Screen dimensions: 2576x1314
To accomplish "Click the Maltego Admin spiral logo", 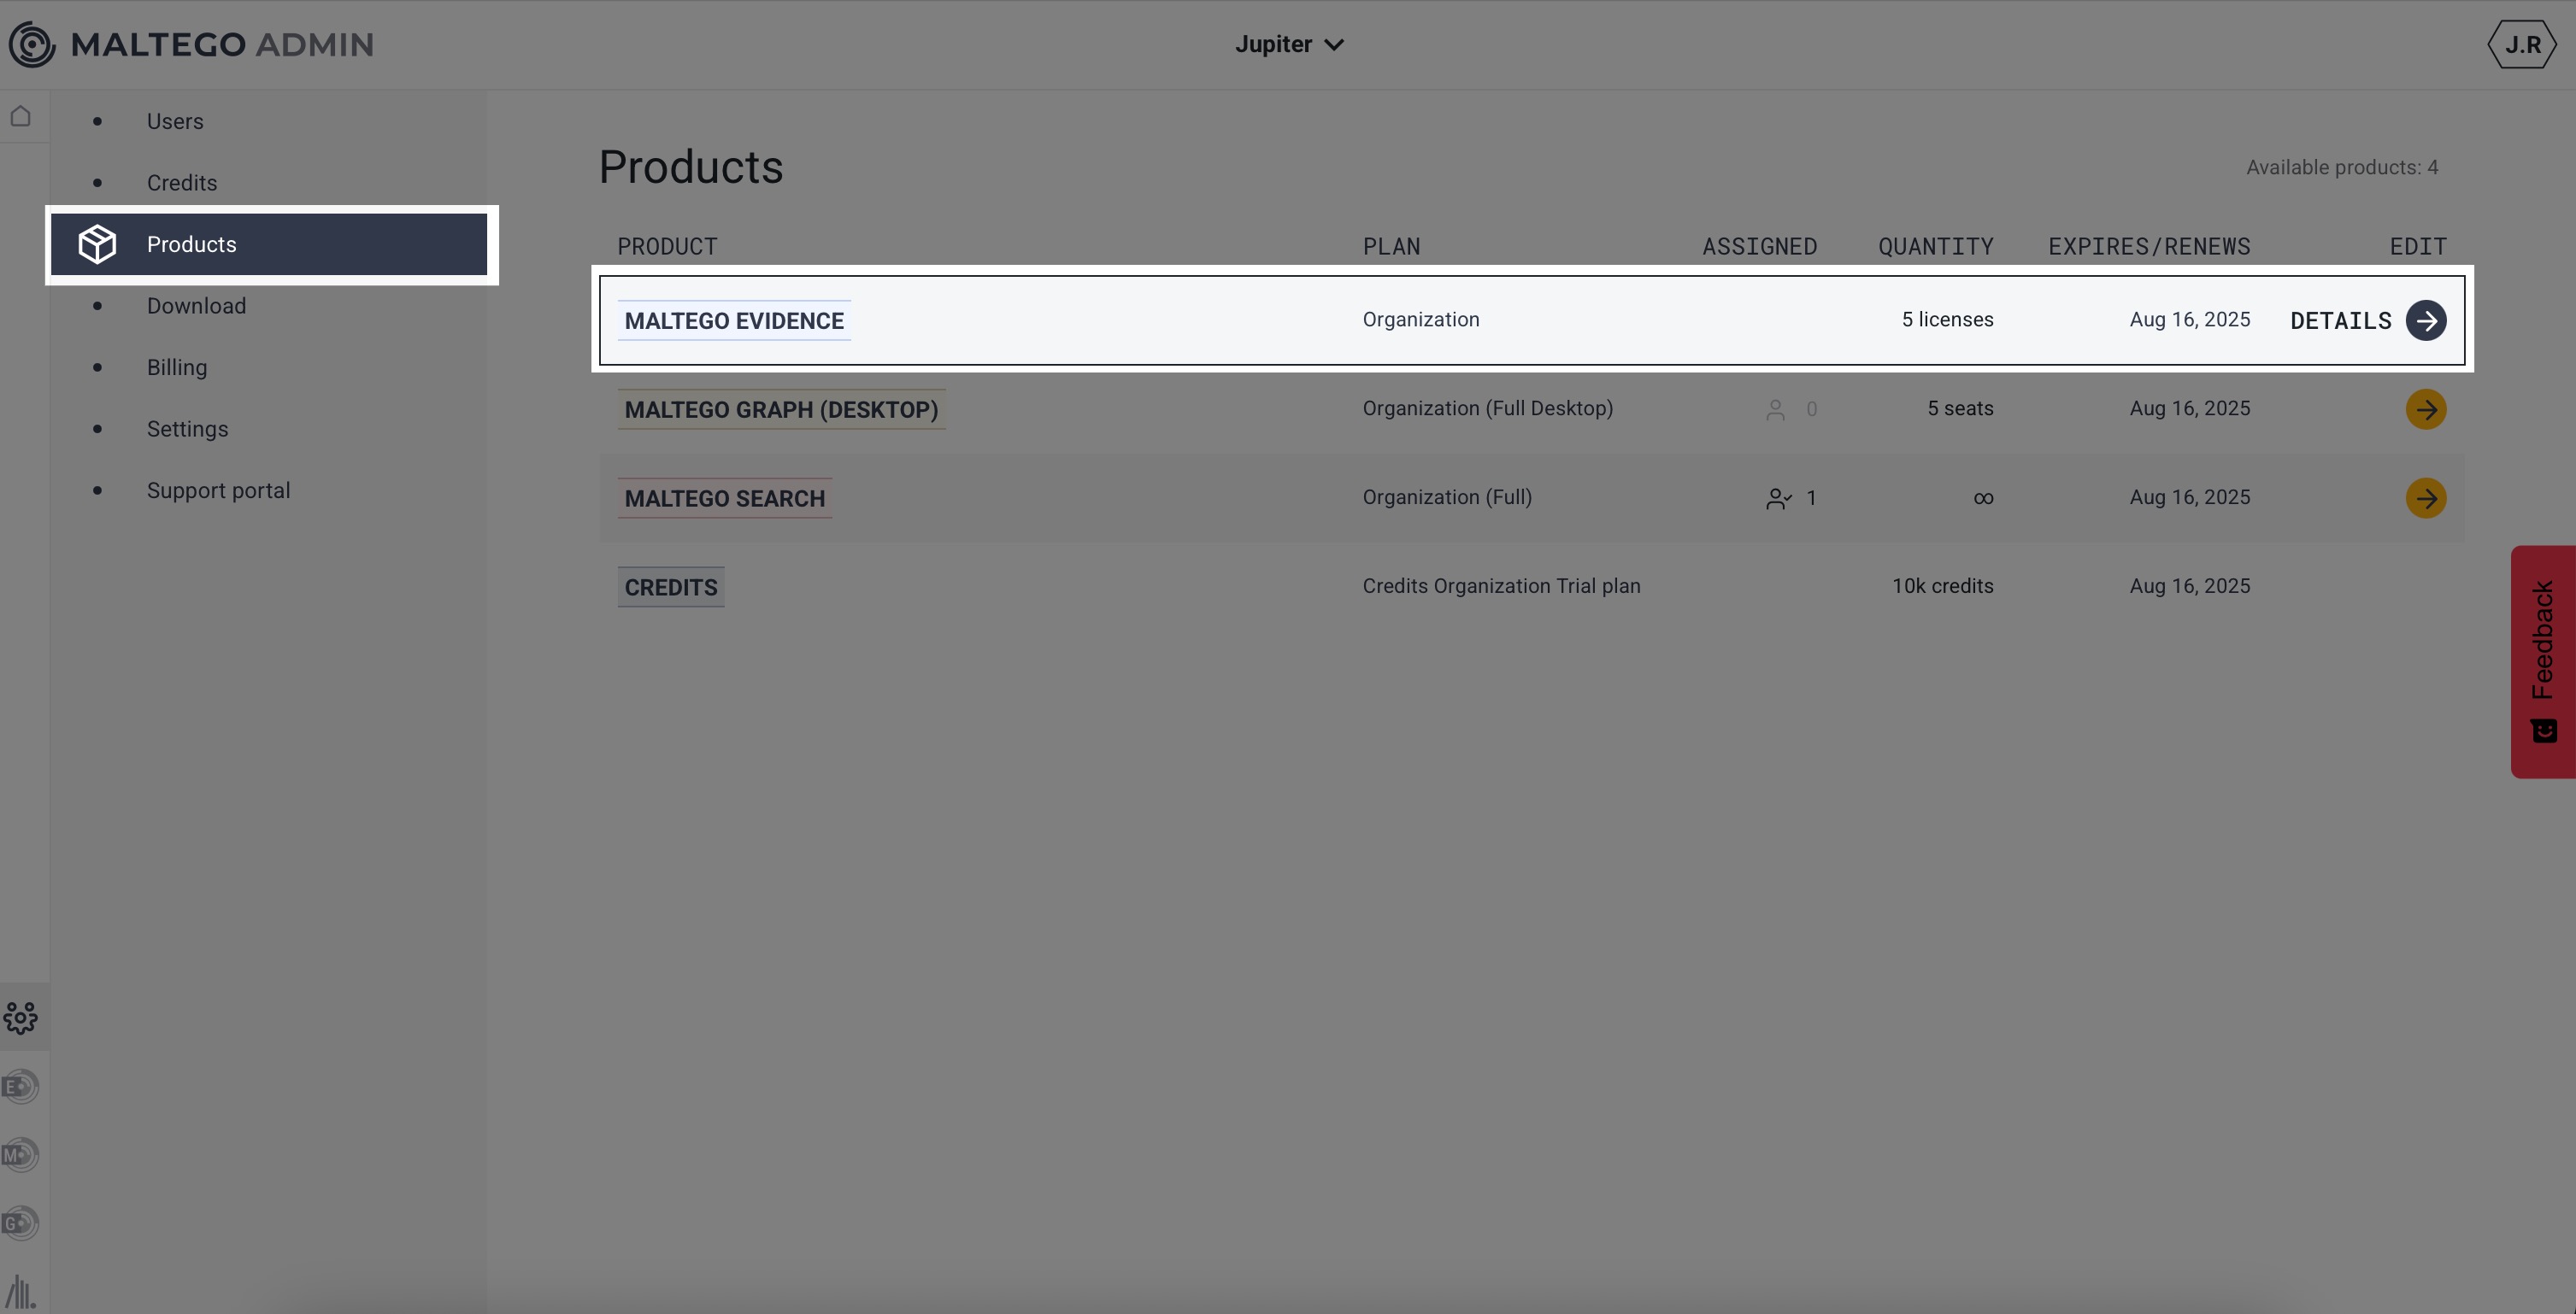I will pyautogui.click(x=32, y=44).
